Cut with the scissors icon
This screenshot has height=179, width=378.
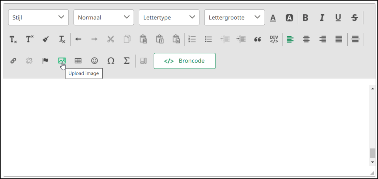[x=110, y=39]
